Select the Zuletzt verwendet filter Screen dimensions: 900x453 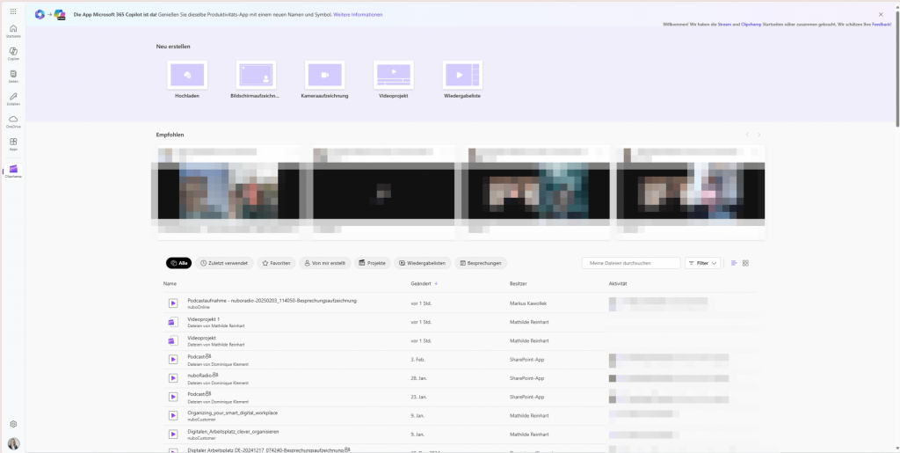tap(224, 263)
